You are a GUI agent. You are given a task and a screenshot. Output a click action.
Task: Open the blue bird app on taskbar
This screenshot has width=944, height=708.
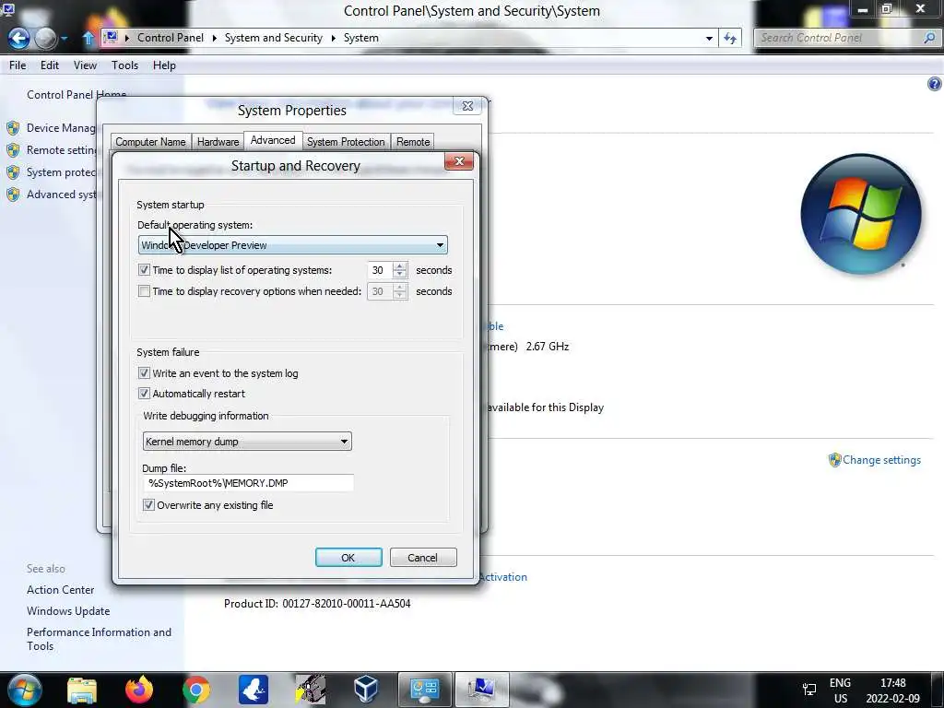pos(254,690)
